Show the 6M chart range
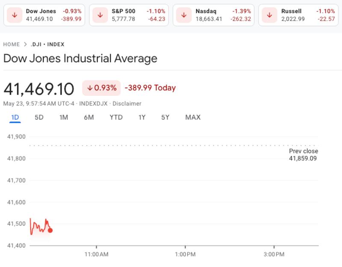Image resolution: width=342 pixels, height=267 pixels. pos(88,117)
